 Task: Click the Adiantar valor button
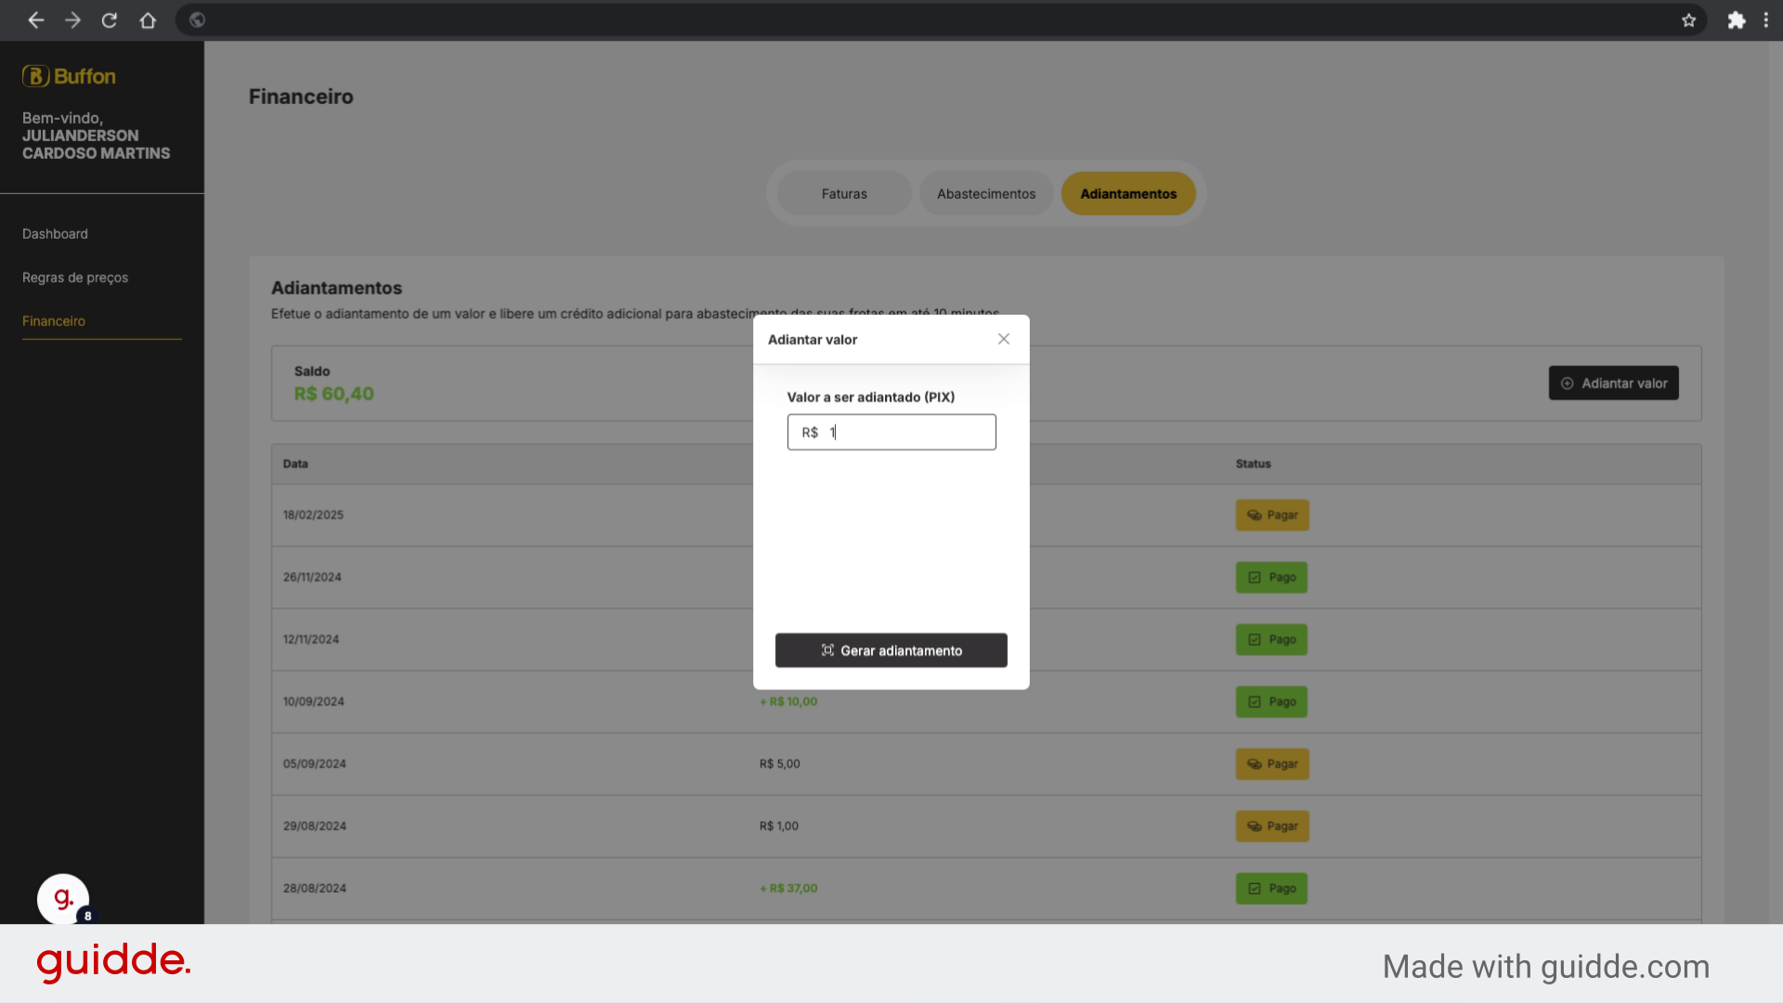(x=1614, y=383)
